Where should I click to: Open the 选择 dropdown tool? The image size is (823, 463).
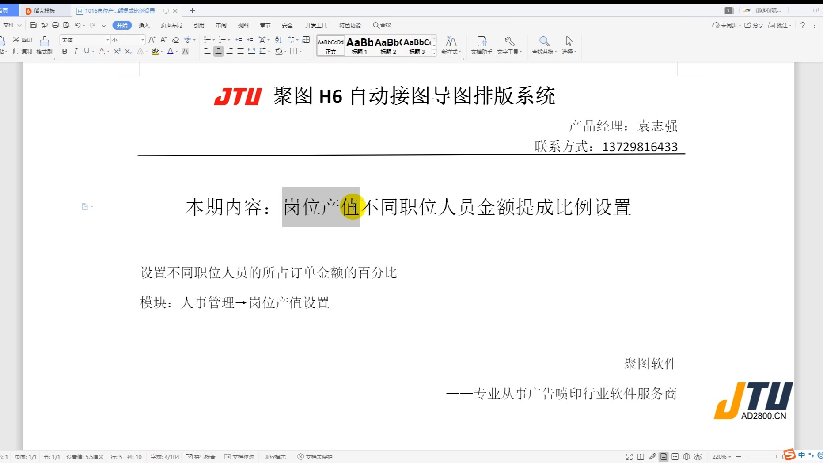click(569, 46)
